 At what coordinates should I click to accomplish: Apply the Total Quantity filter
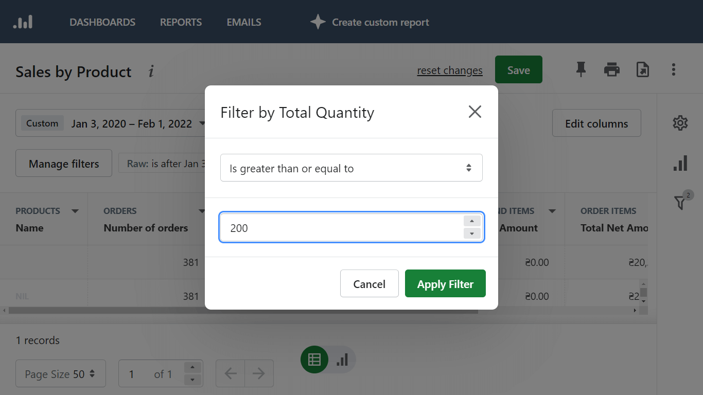point(445,283)
